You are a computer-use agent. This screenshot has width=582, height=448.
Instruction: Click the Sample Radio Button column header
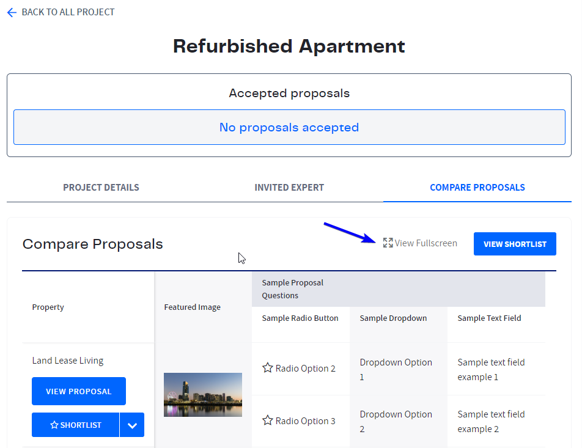[300, 318]
